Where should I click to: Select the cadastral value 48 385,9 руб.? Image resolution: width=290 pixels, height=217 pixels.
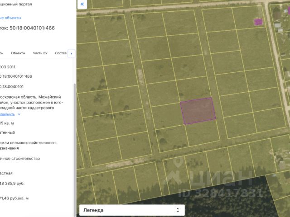pyautogui.click(x=12, y=184)
